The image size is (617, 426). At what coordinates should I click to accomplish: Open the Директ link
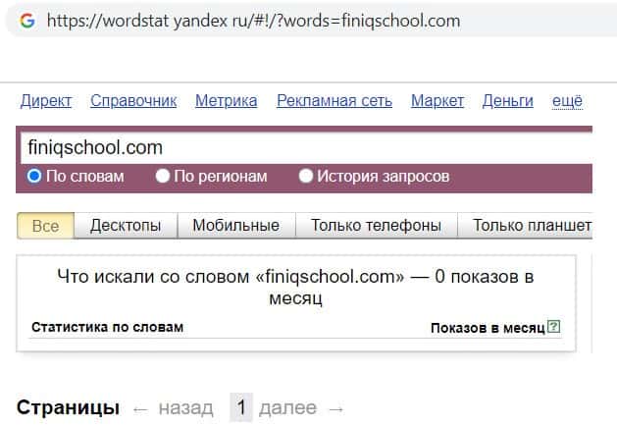[46, 101]
